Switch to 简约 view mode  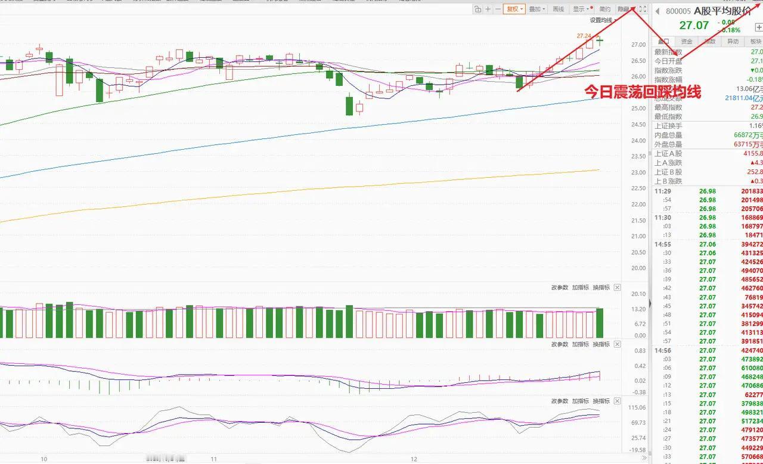tap(605, 9)
